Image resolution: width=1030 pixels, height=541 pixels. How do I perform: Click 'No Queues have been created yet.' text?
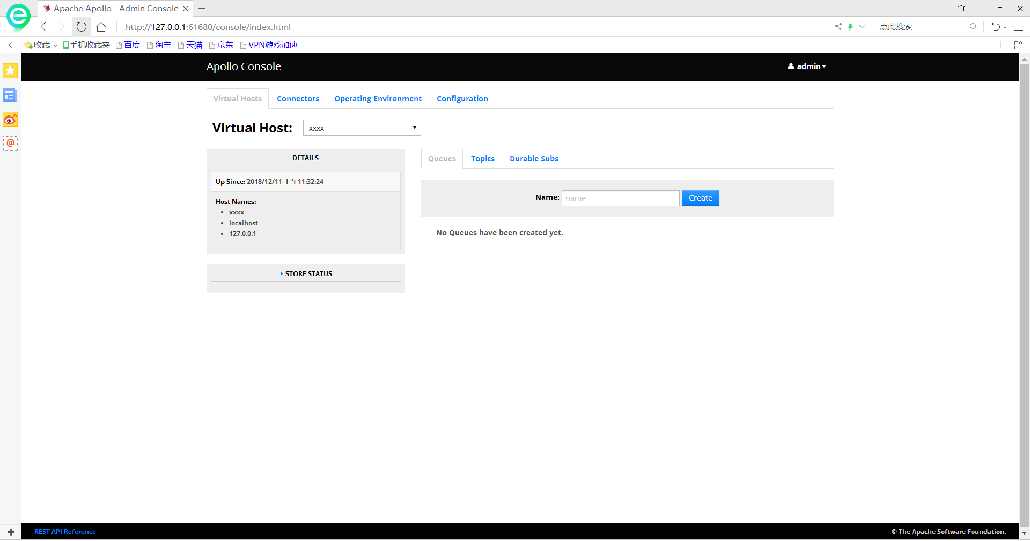pyautogui.click(x=499, y=233)
